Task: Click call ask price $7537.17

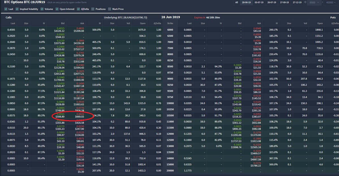Action: pos(79,49)
